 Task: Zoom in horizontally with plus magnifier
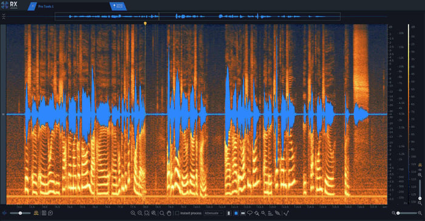133,213
